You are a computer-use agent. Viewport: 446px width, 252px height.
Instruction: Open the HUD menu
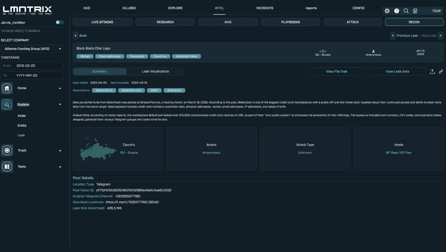tap(87, 8)
